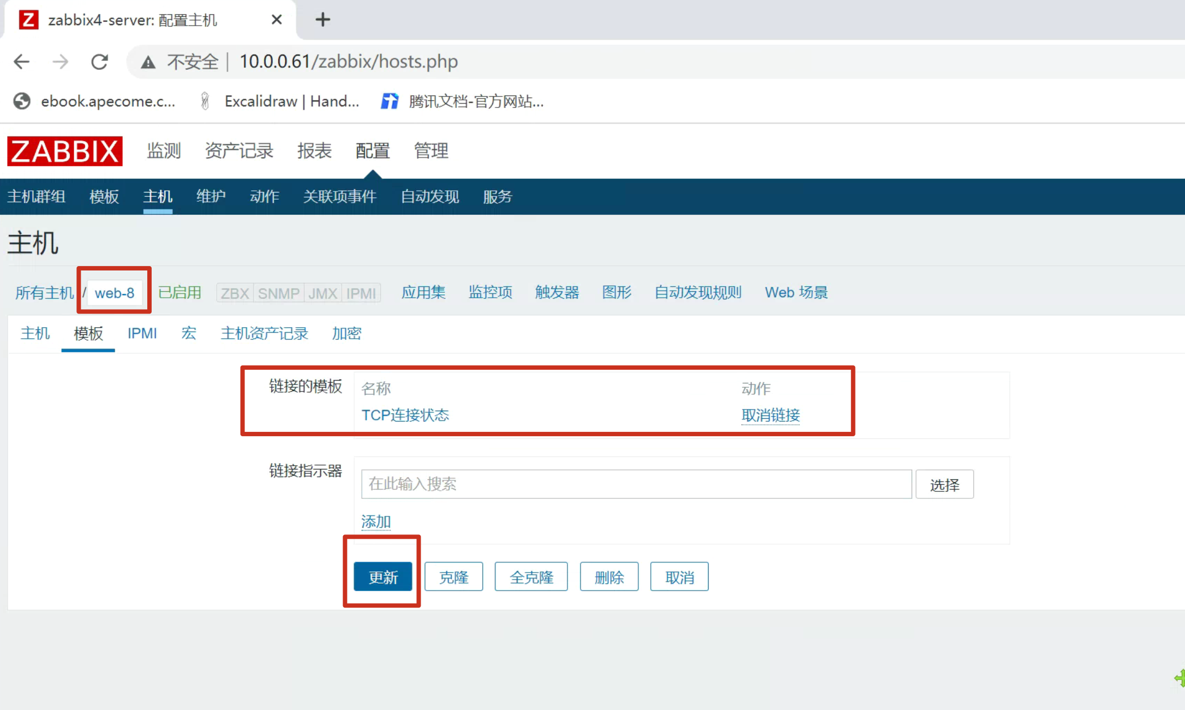Click the template search input field
The image size is (1185, 710).
636,484
